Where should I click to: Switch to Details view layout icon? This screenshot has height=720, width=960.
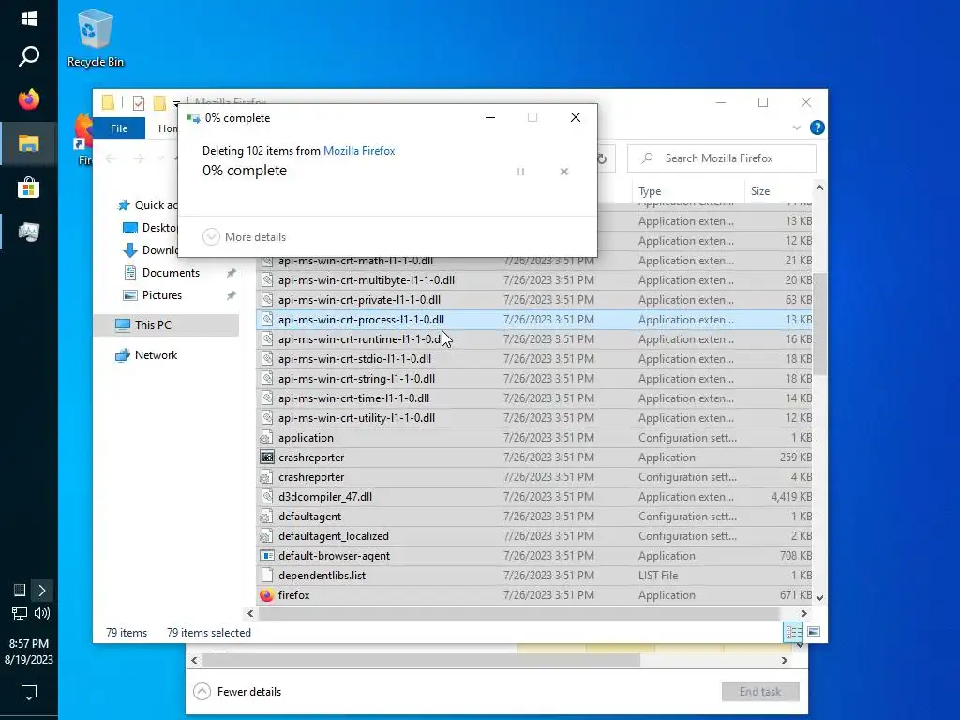[793, 632]
